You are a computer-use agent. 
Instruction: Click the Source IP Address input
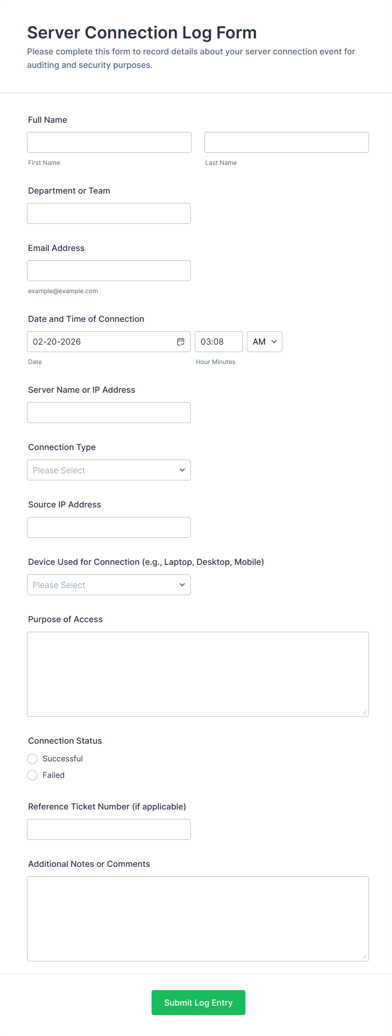(x=109, y=527)
